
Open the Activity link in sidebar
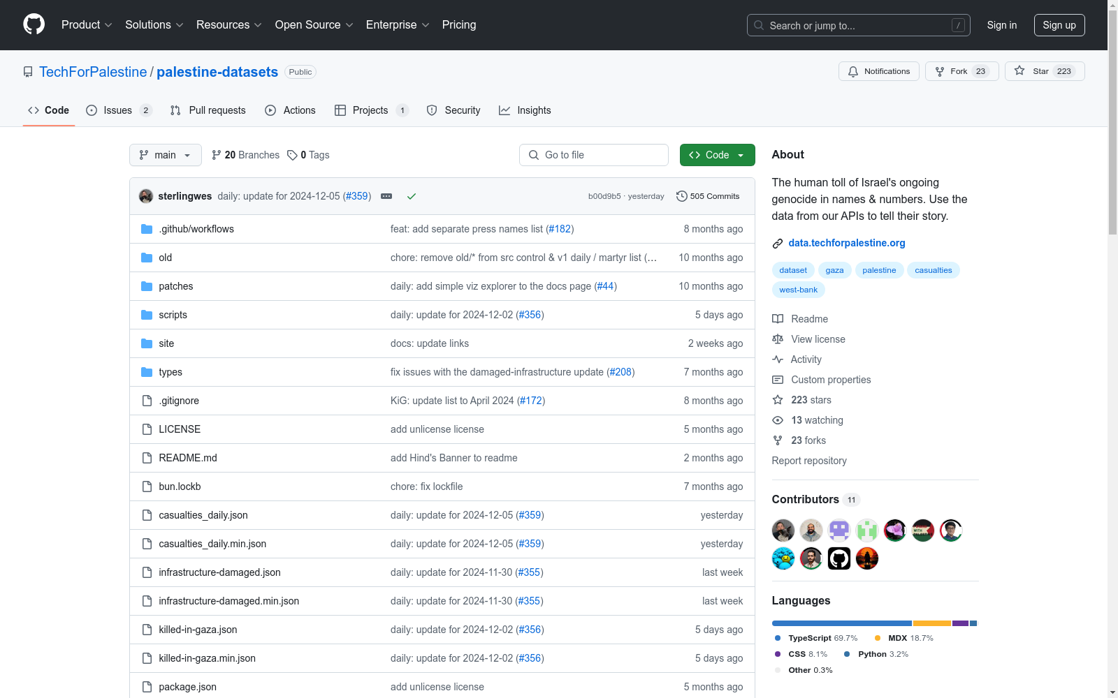797,359
